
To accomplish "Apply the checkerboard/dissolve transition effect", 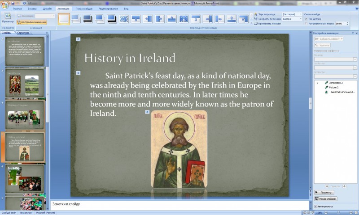I will click(x=123, y=18).
